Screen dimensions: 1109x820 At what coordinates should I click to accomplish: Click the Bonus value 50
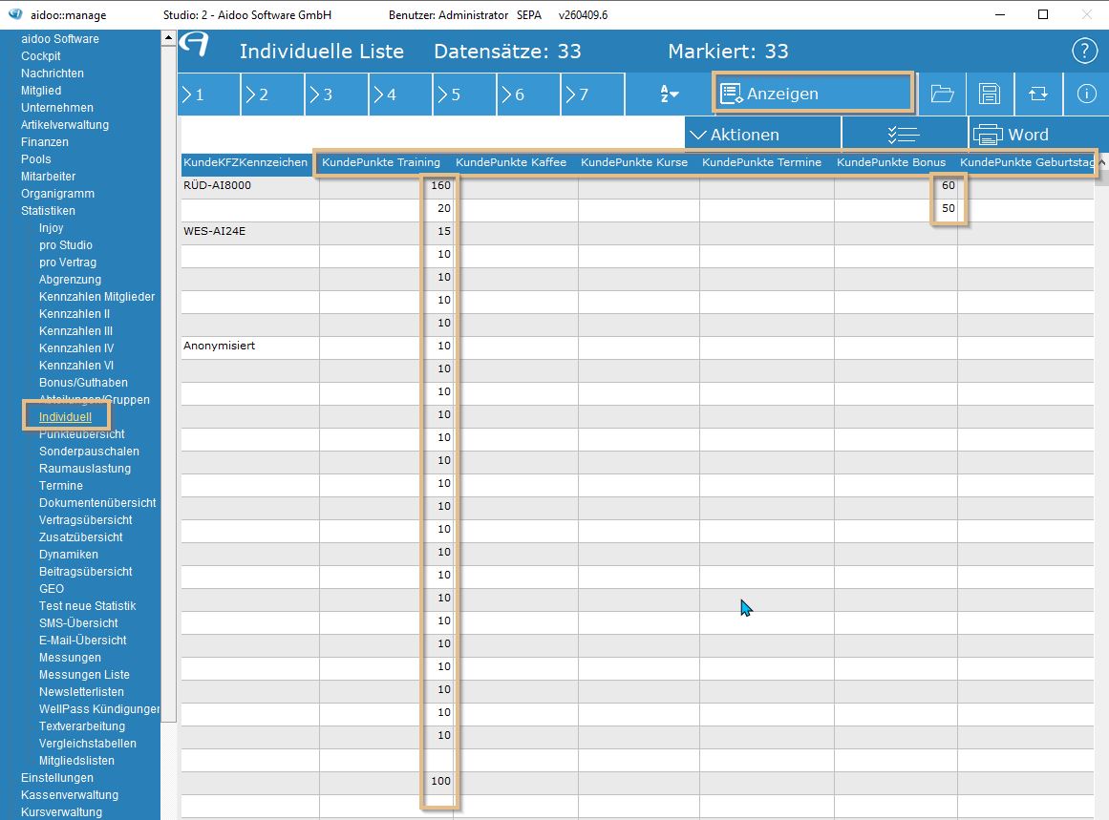(x=949, y=208)
